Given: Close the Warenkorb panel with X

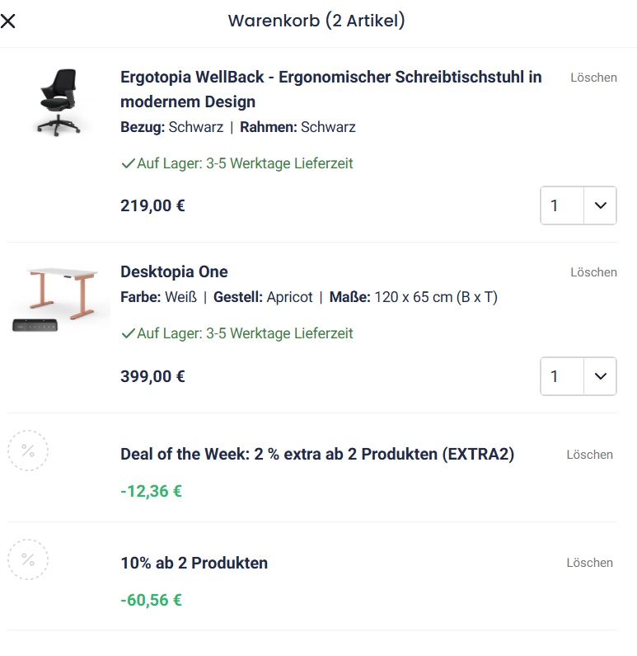Looking at the screenshot, I should [8, 21].
